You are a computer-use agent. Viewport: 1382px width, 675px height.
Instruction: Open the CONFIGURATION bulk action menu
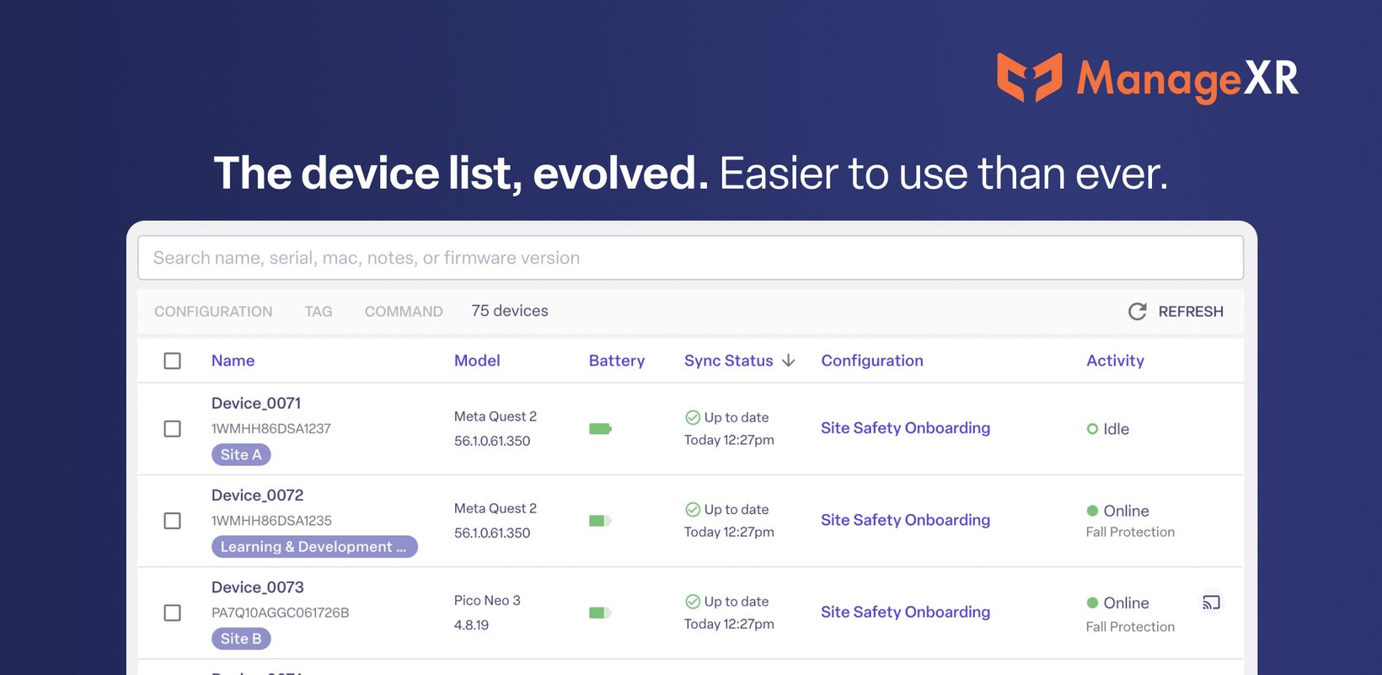213,312
